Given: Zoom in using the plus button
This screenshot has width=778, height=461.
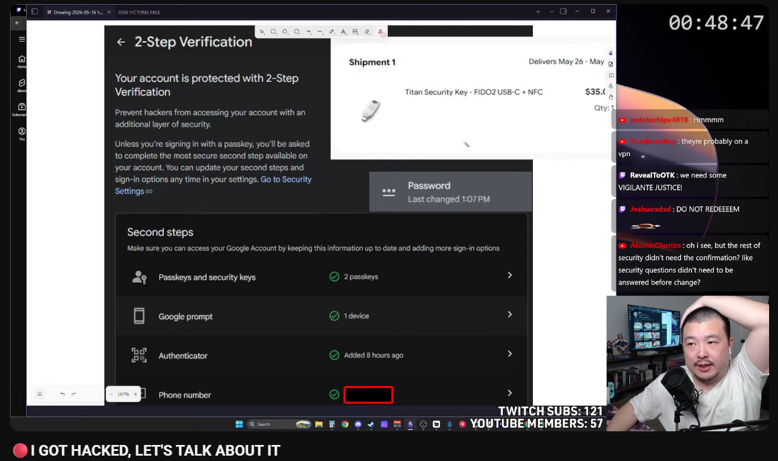Looking at the screenshot, I should (135, 394).
